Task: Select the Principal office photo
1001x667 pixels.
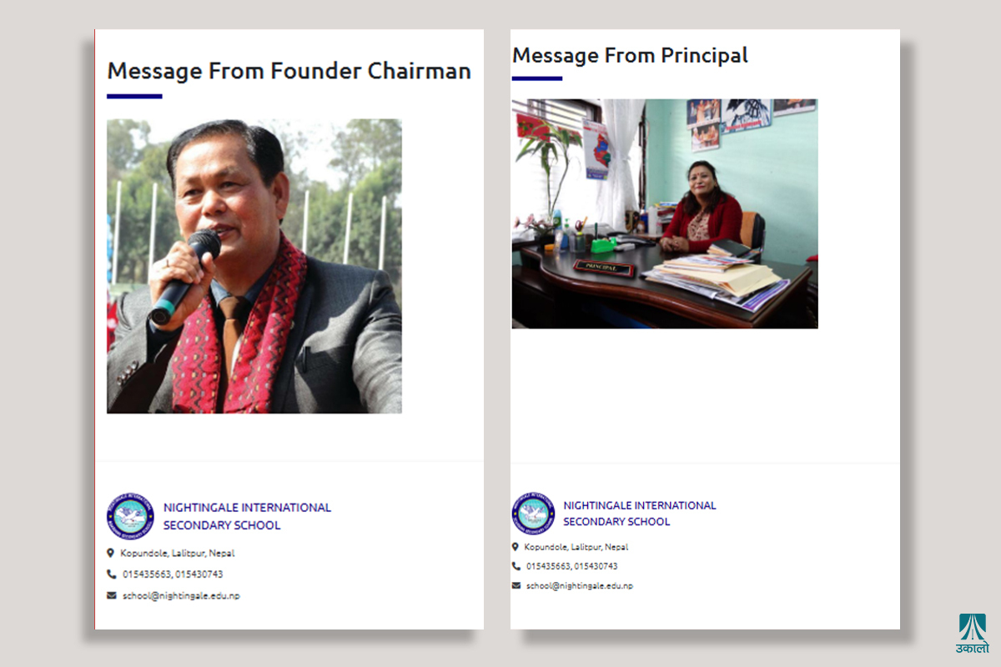Action: click(665, 213)
